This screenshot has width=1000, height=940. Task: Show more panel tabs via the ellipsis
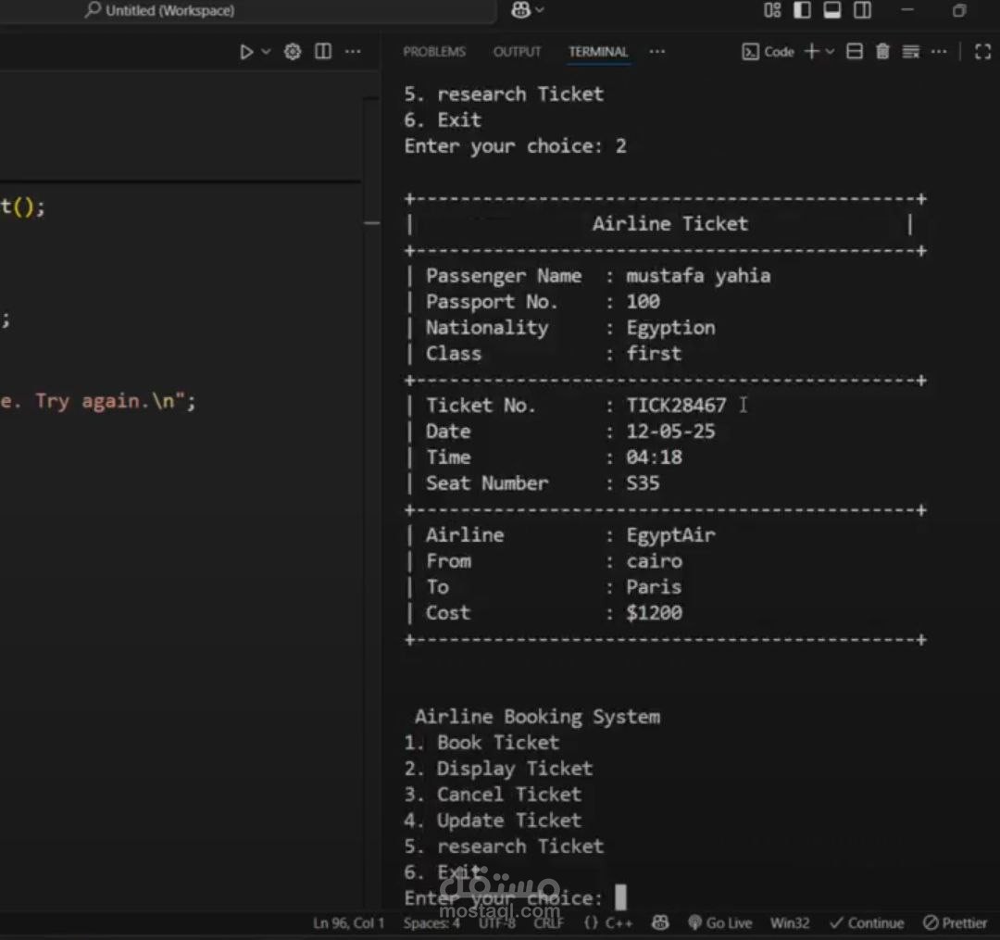pos(656,52)
